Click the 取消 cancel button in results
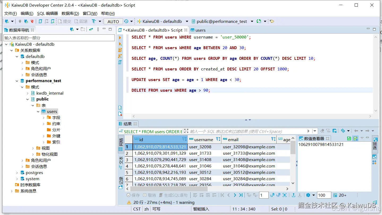The width and height of the screenshot is (382, 215). (x=149, y=195)
